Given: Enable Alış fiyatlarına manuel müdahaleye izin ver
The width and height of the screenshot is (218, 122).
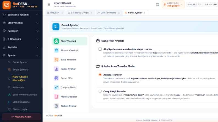Looking at the screenshot, I should click(x=100, y=49).
